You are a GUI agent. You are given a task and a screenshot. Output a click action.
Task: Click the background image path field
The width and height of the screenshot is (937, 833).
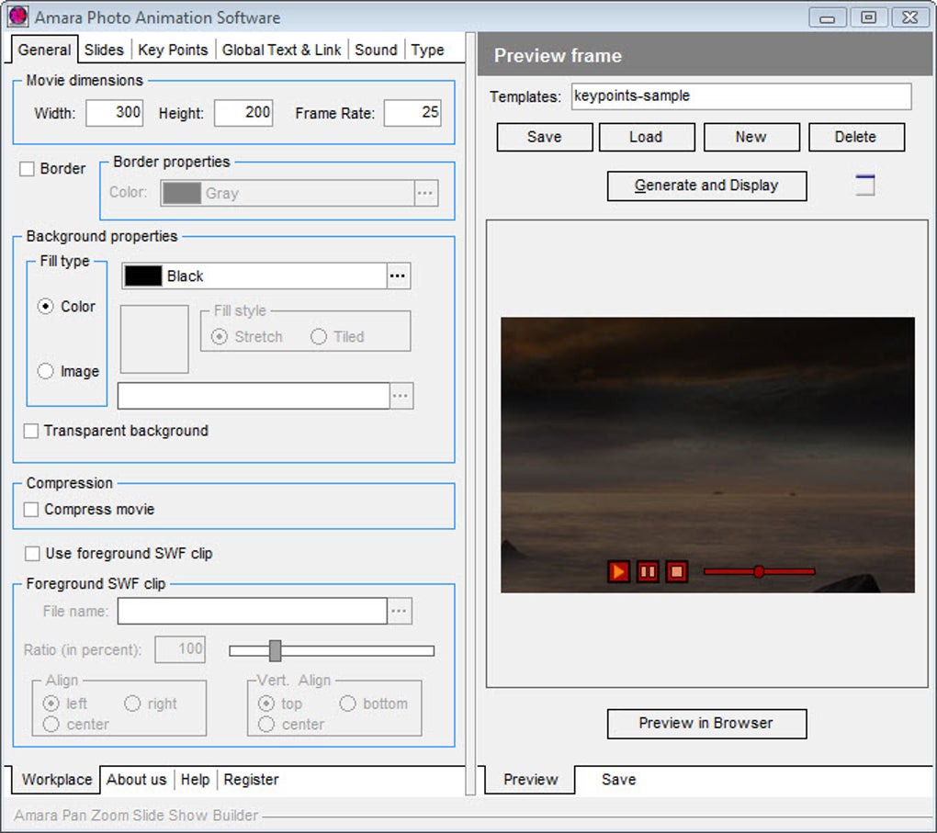click(254, 396)
